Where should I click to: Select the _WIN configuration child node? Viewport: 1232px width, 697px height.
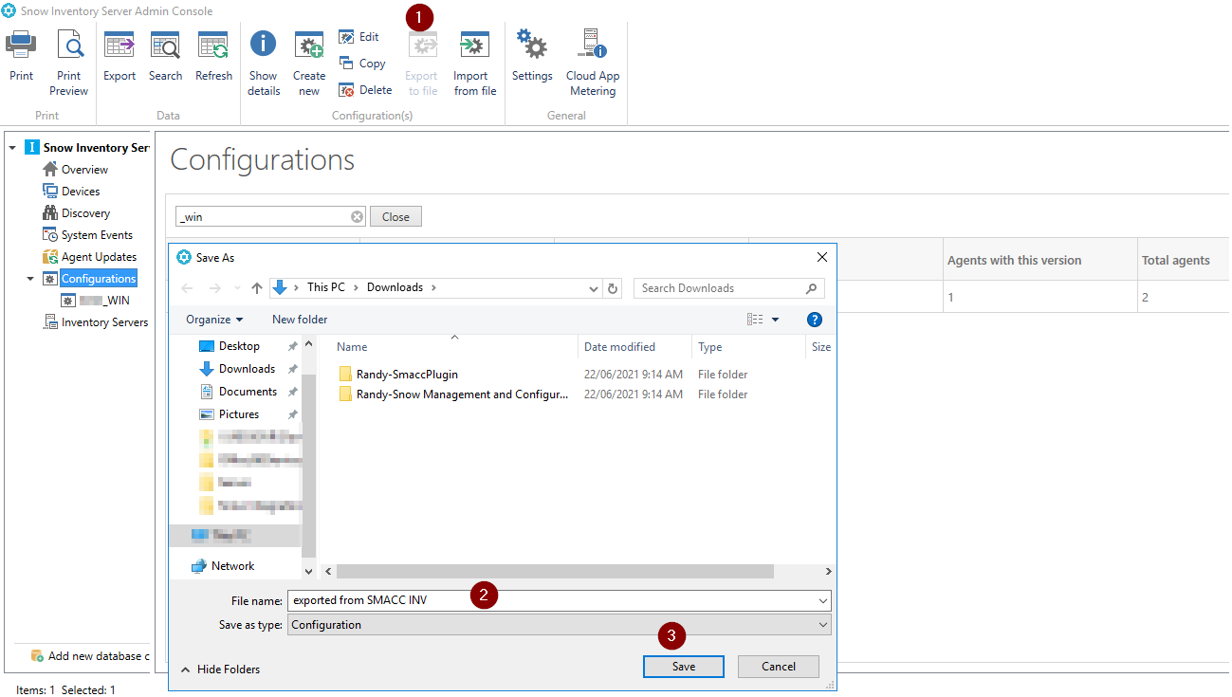tap(96, 301)
